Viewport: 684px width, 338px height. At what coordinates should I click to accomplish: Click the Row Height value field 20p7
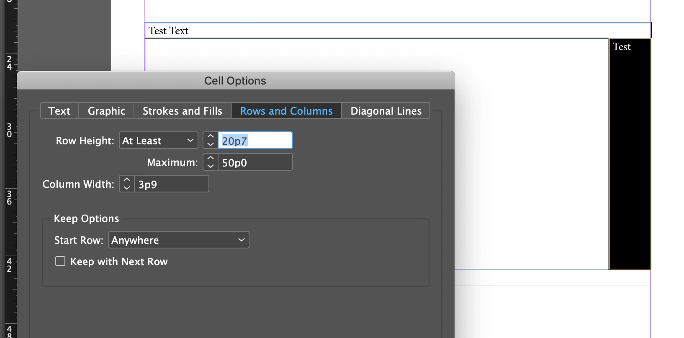[x=255, y=141]
